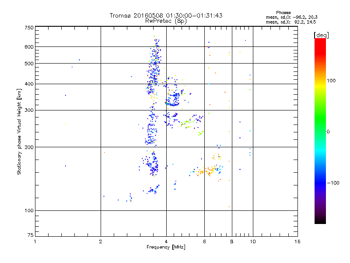This screenshot has height=263, width=350.
Task: Click the y-axis tick label "500"
Action: (29, 64)
